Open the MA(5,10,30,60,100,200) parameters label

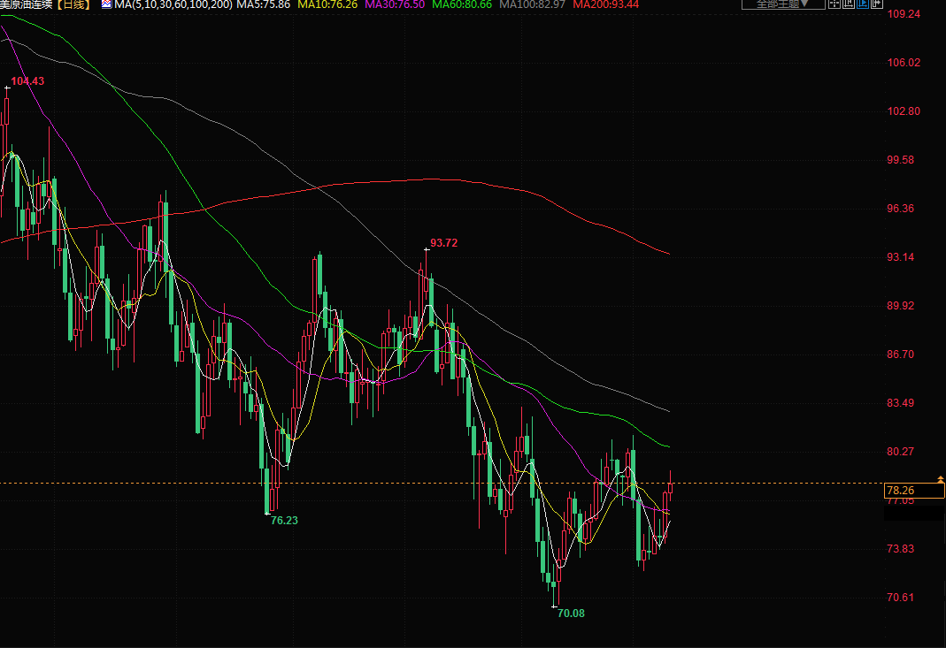173,4
